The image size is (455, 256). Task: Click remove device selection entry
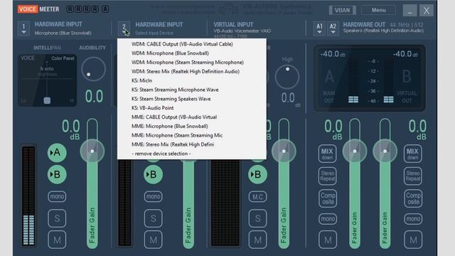coord(161,154)
